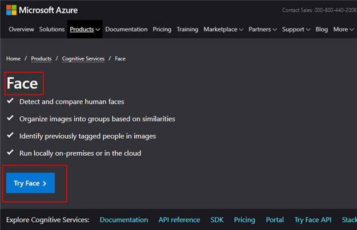Open the Solutions nav item
The image size is (357, 230).
point(52,29)
